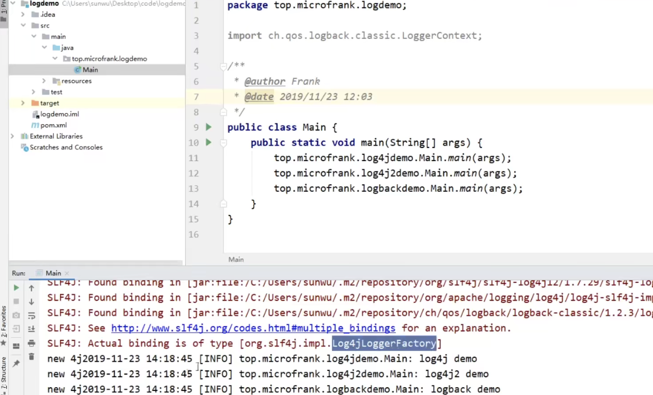Expand the test folder

tap(34, 92)
